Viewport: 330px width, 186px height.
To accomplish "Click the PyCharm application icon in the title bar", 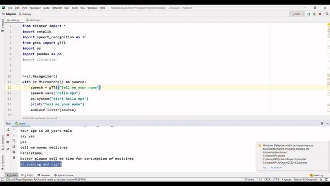I will pos(4,8).
